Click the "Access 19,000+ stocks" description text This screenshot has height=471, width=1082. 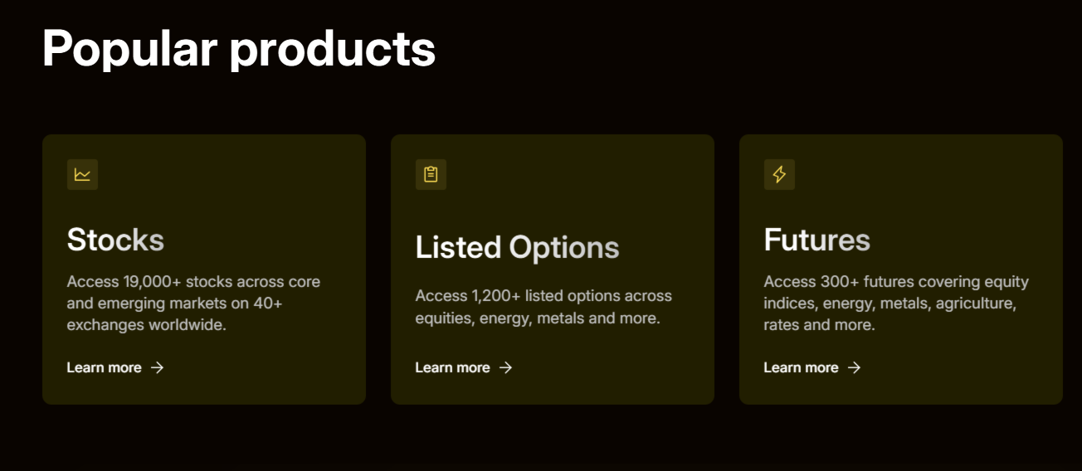tap(193, 303)
